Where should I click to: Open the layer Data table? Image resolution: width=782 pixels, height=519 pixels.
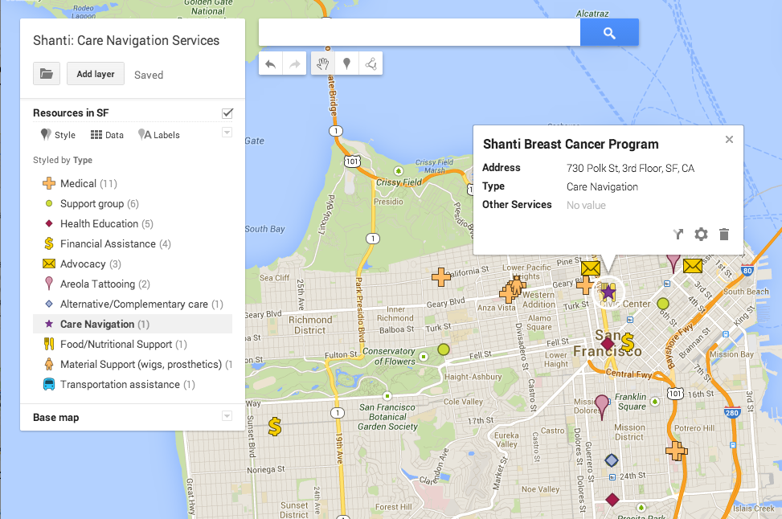[x=107, y=135]
